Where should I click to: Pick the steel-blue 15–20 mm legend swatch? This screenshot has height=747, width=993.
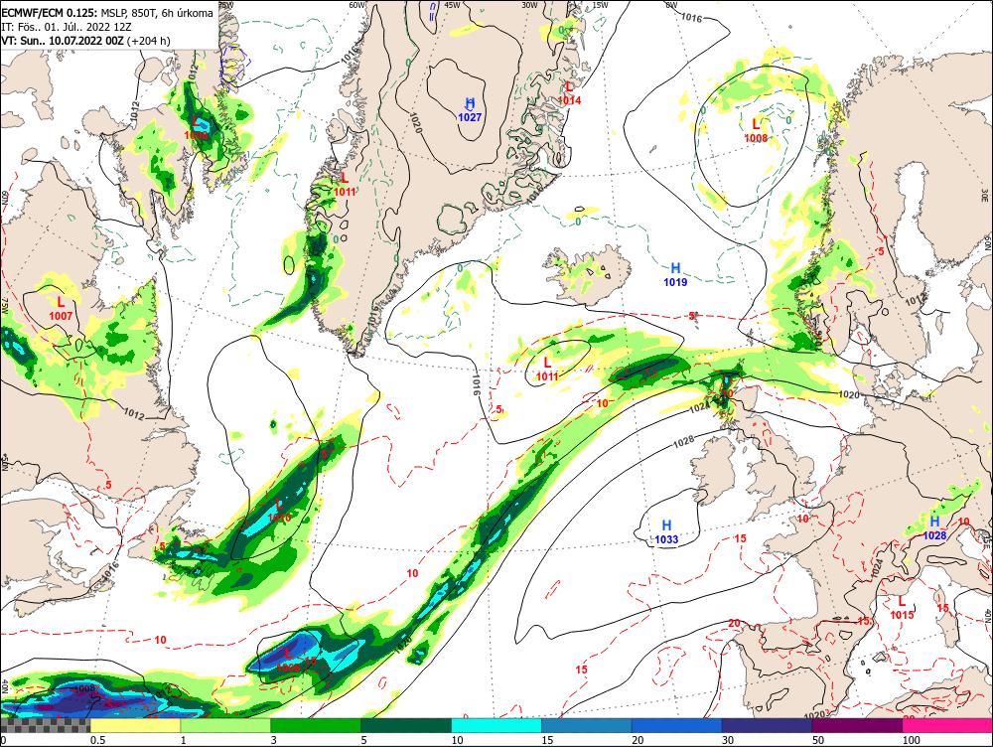click(x=587, y=725)
